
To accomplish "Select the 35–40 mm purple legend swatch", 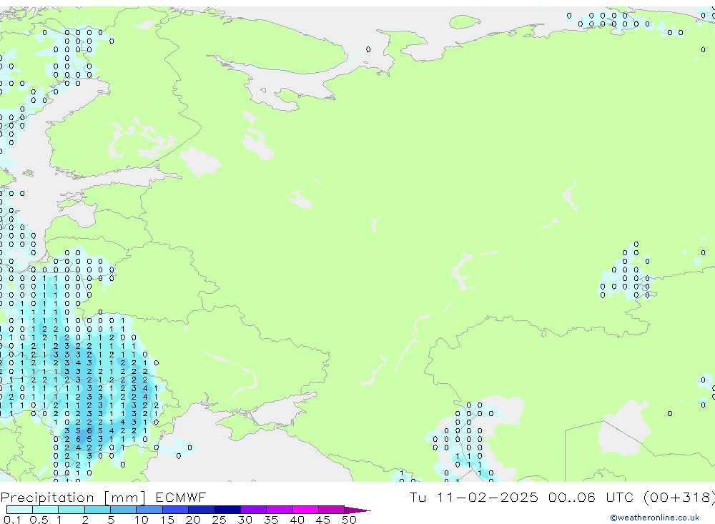I will pyautogui.click(x=280, y=510).
